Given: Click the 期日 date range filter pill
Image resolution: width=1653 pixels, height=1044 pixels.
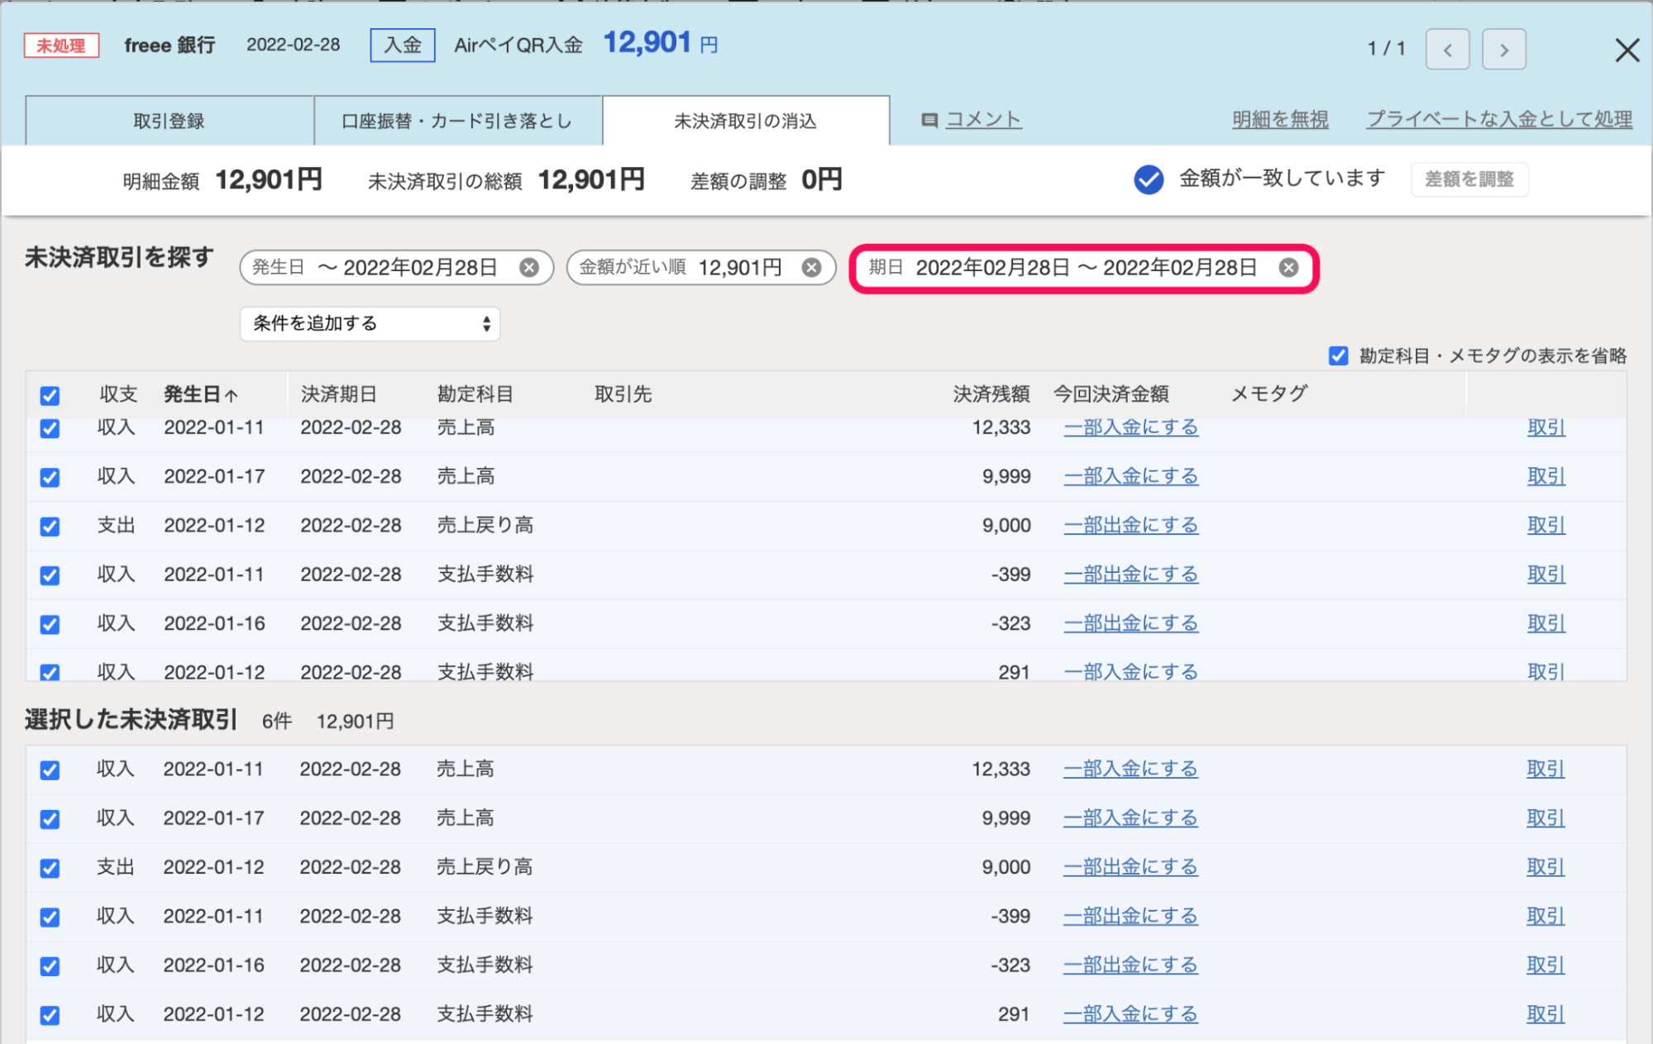Looking at the screenshot, I should coord(1084,268).
